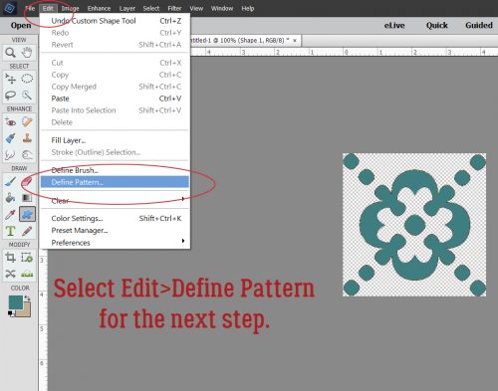The image size is (498, 391).
Task: Reset to default black and white colors
Action: tap(11, 313)
